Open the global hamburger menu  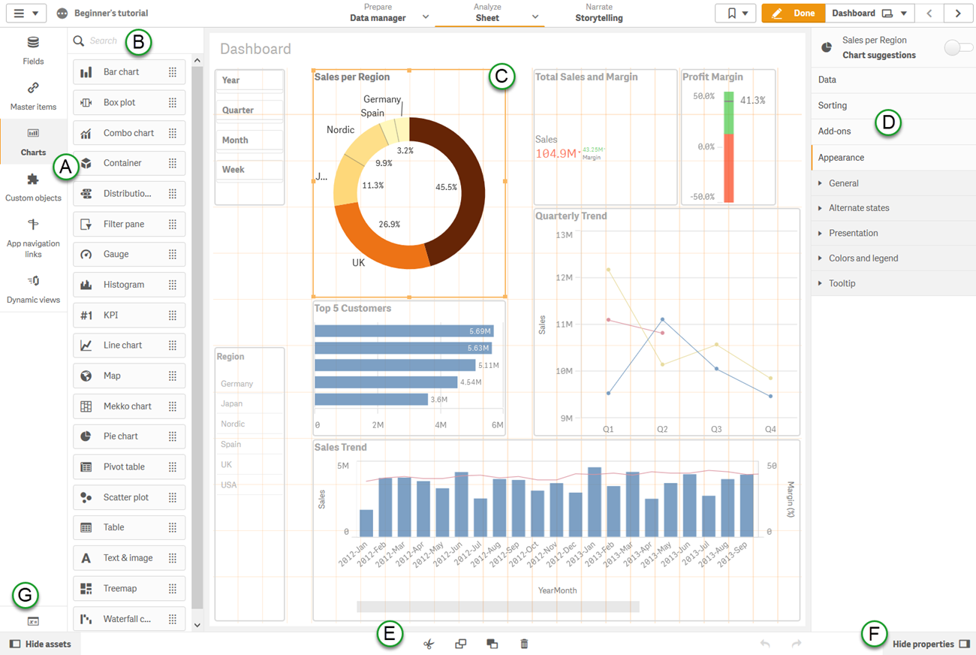coord(26,14)
